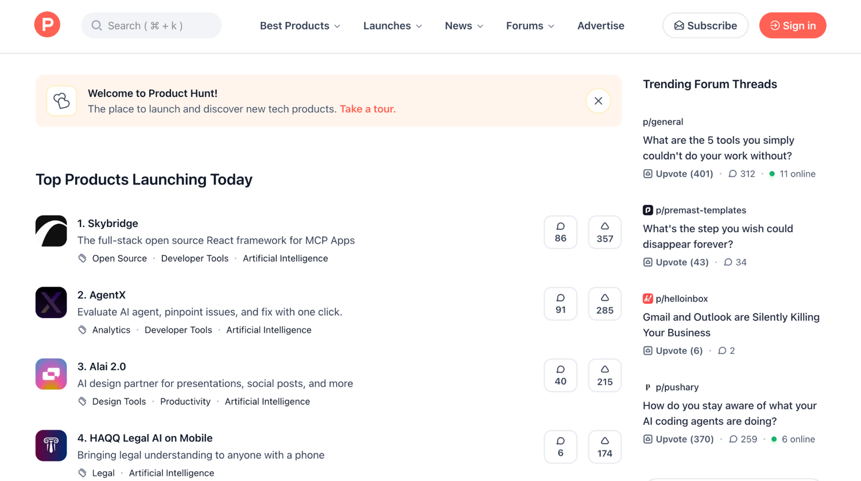Screen dimensions: 861x481
Task: Open thread about AI coding agents awareness
Action: 730,413
